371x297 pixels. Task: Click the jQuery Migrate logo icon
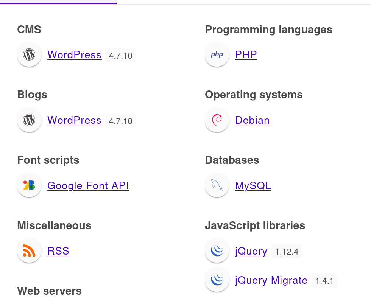pyautogui.click(x=217, y=280)
